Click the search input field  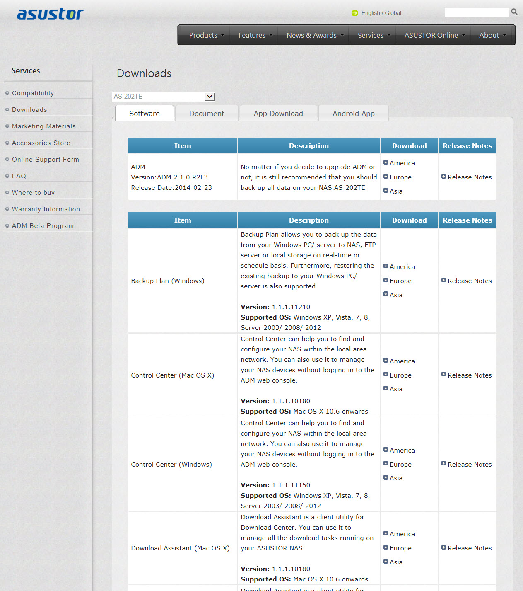(477, 12)
